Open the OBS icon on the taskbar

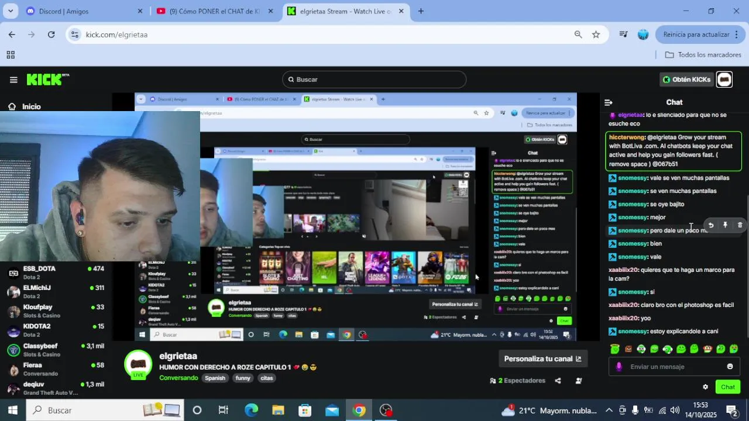pos(386,410)
